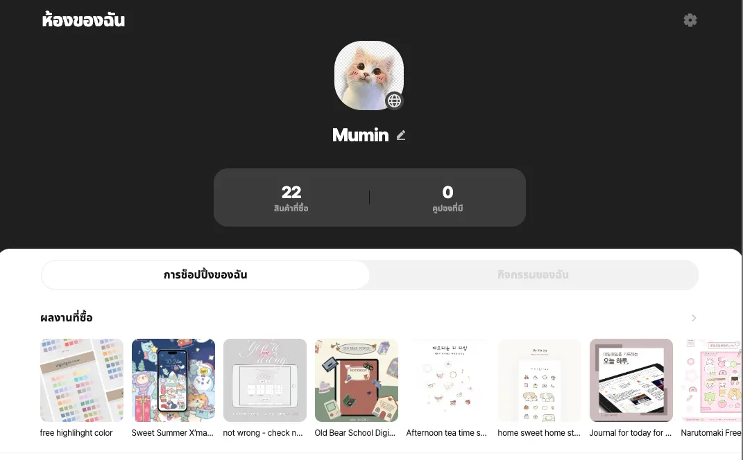
Task: Open home sweet home st... thumbnail
Action: pos(539,380)
